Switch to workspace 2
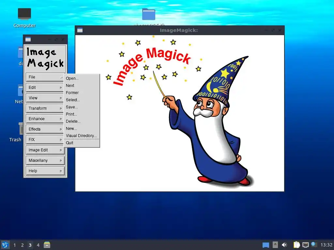Viewport: 334px width, 250px height. pos(22,245)
